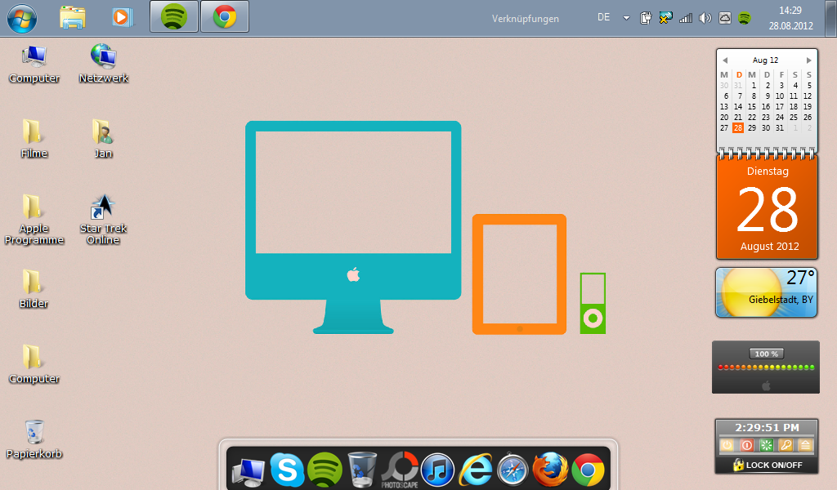Select the Apple Programme folder
The height and width of the screenshot is (490, 837).
(x=34, y=219)
